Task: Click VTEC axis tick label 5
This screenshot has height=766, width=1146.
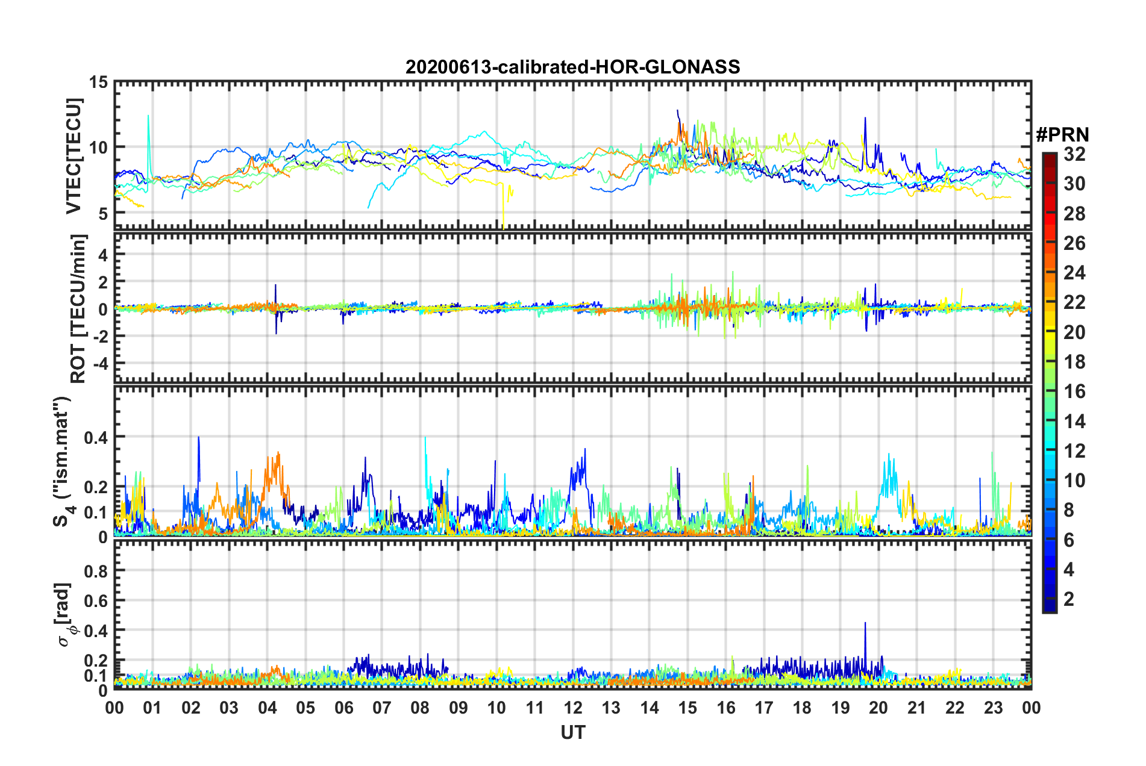Action: [x=104, y=213]
